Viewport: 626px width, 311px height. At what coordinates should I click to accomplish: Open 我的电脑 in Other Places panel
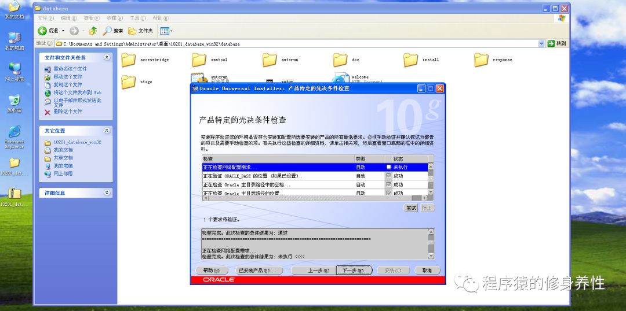pyautogui.click(x=63, y=166)
